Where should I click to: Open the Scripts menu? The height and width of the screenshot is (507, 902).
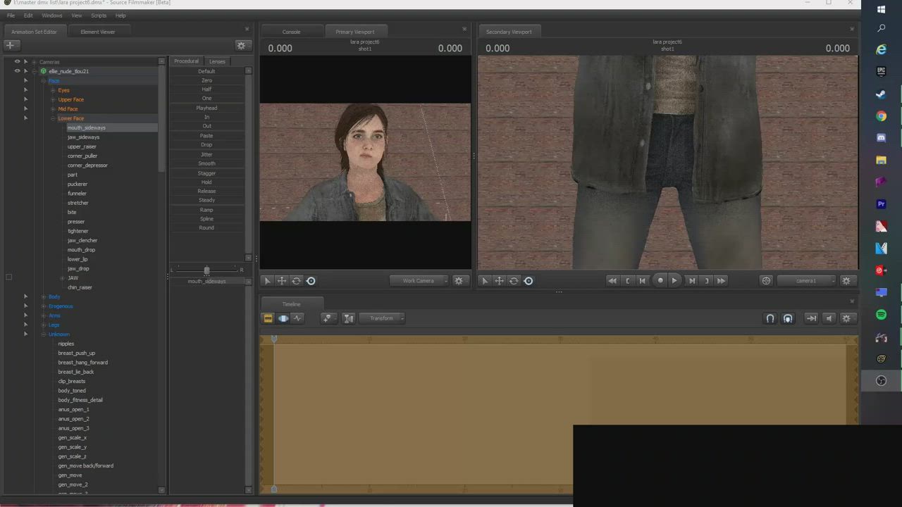(x=99, y=15)
